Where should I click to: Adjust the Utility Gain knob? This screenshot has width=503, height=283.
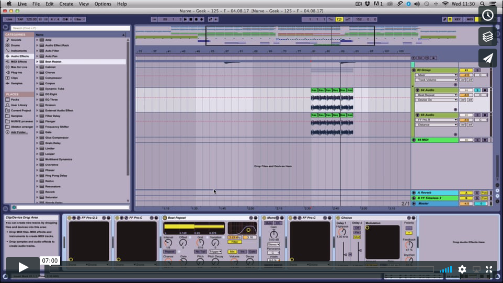point(273,234)
